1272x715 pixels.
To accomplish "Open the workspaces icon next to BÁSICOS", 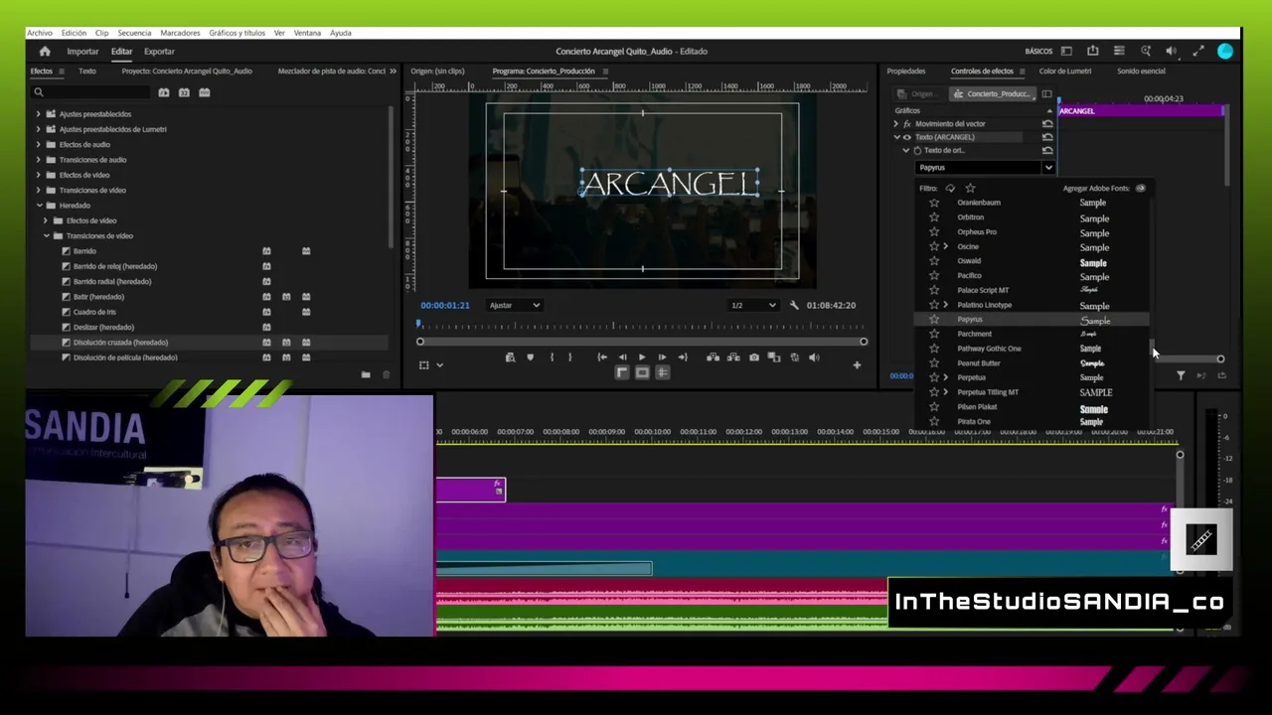I will 1066,52.
